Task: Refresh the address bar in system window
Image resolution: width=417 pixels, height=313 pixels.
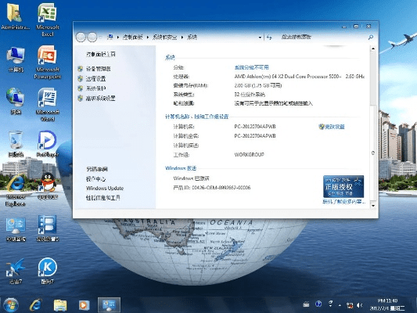Action: [269, 38]
